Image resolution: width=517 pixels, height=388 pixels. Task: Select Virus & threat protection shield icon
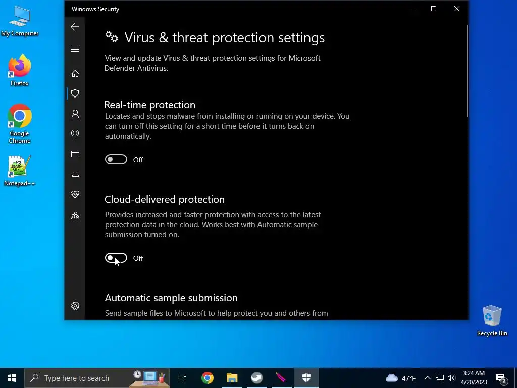click(75, 93)
